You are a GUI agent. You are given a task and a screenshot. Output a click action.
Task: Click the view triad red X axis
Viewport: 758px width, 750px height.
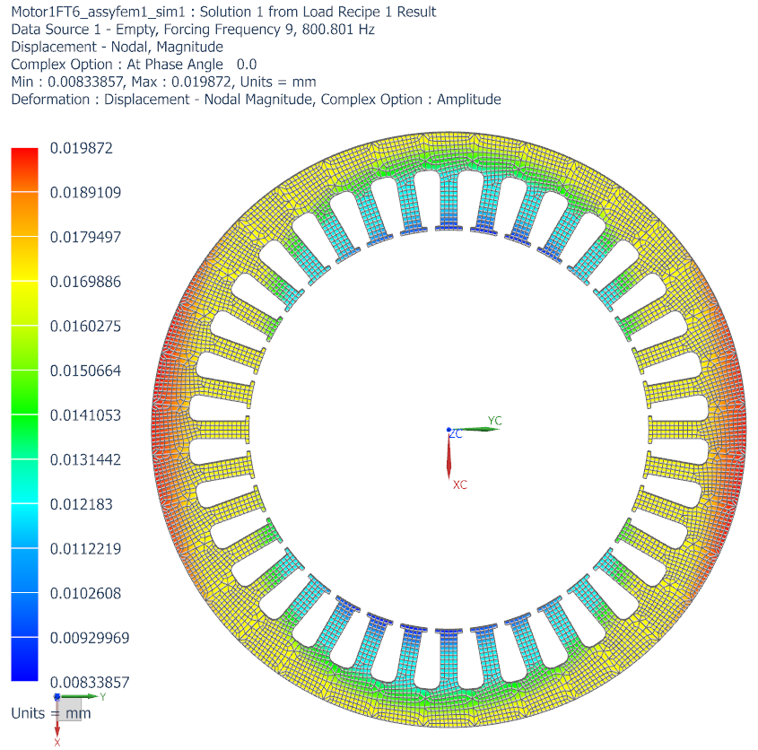[57, 727]
